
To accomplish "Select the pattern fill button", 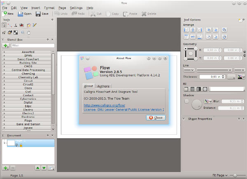I will [205, 89].
